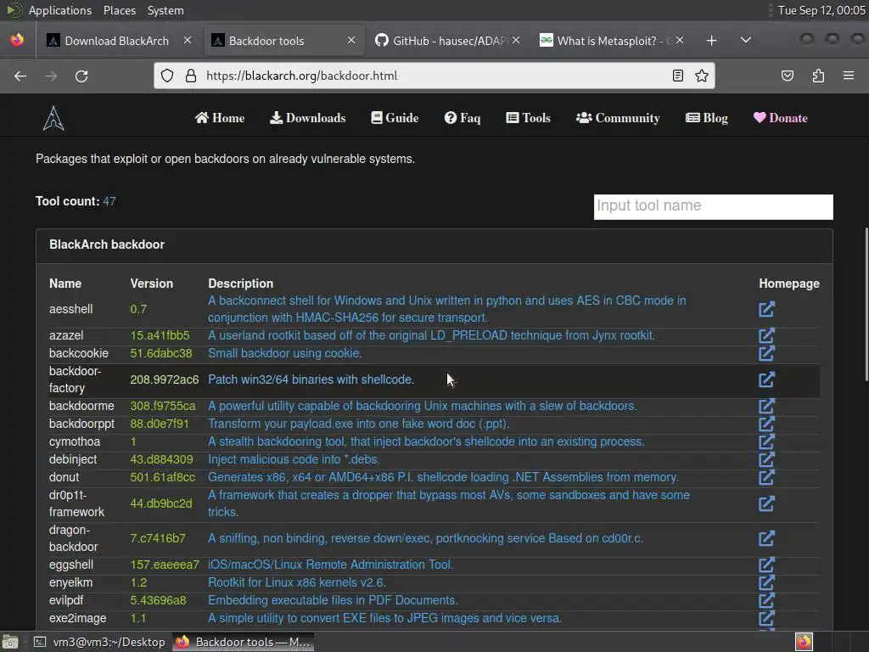Open the Pocket save icon
This screenshot has height=652, width=869.
pos(788,76)
